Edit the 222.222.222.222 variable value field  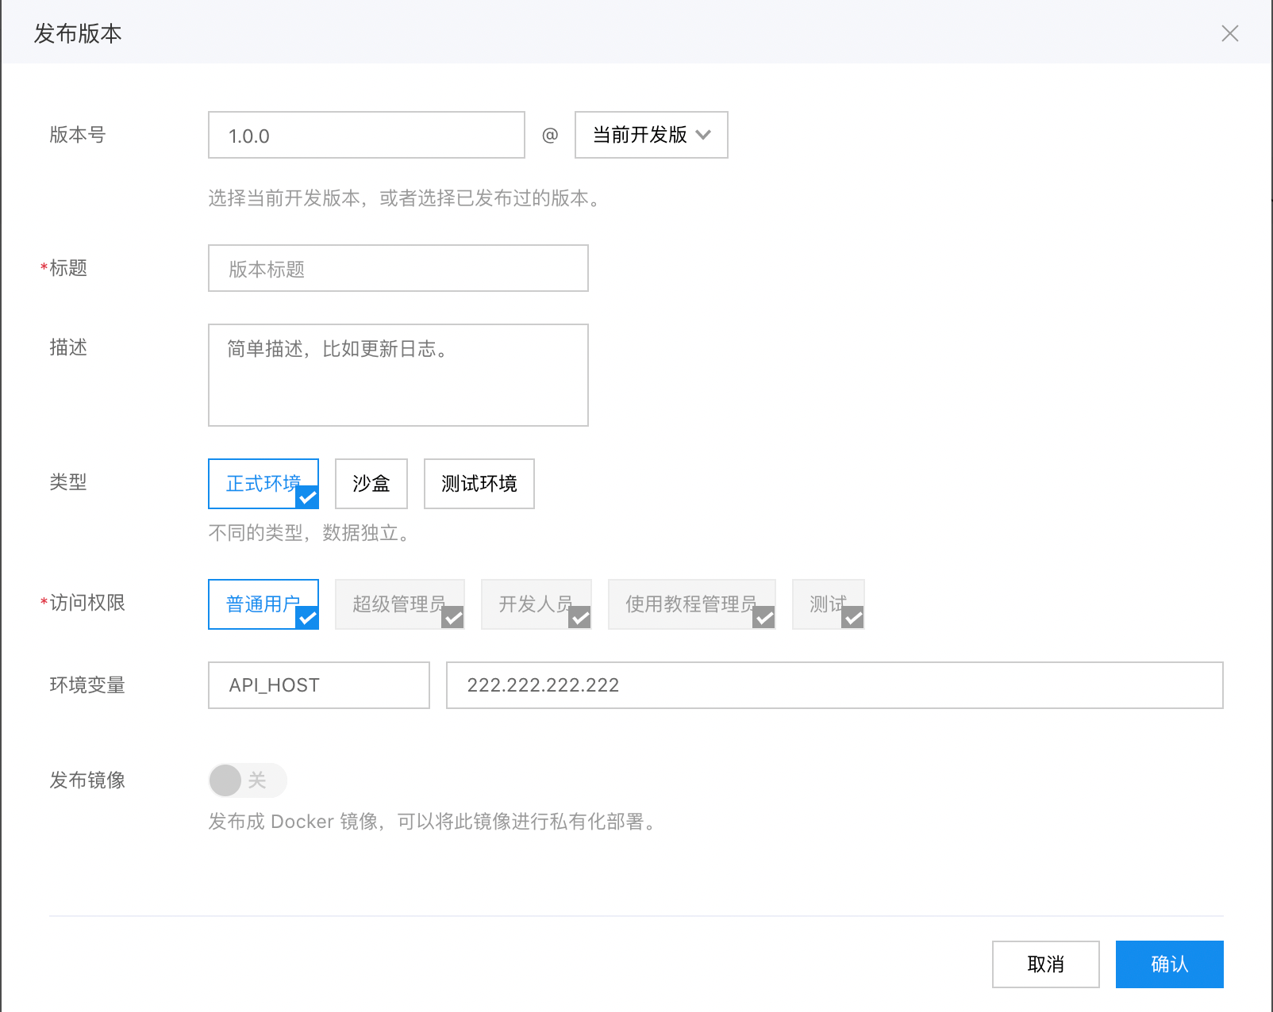[834, 685]
